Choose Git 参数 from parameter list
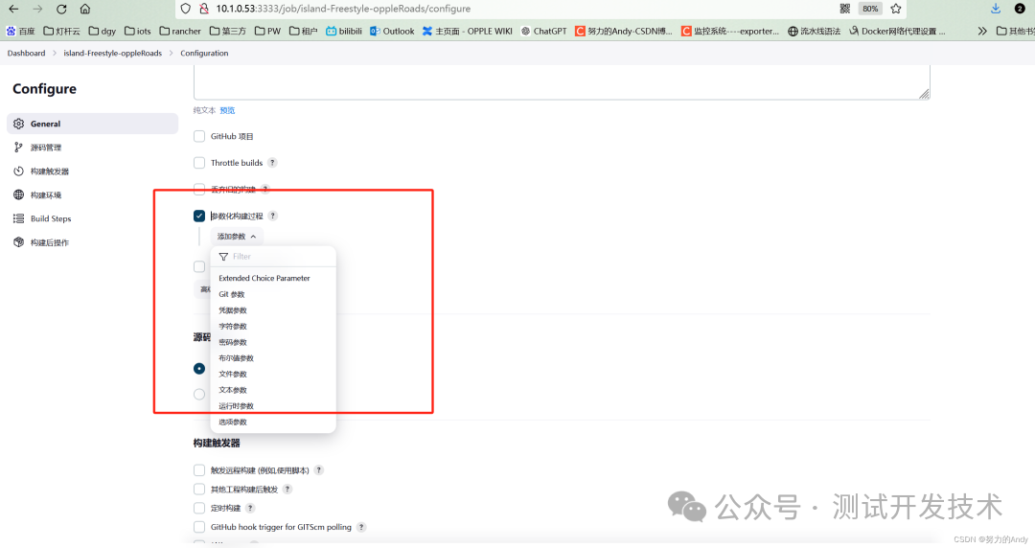 [x=273, y=294]
